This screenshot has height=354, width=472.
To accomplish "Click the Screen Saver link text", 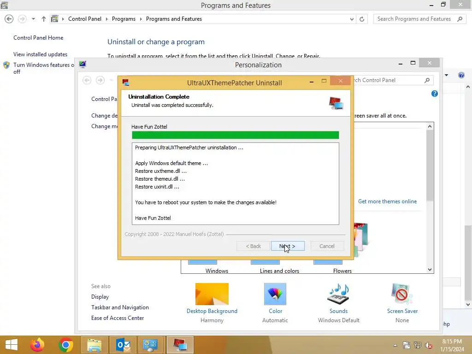I will click(402, 311).
